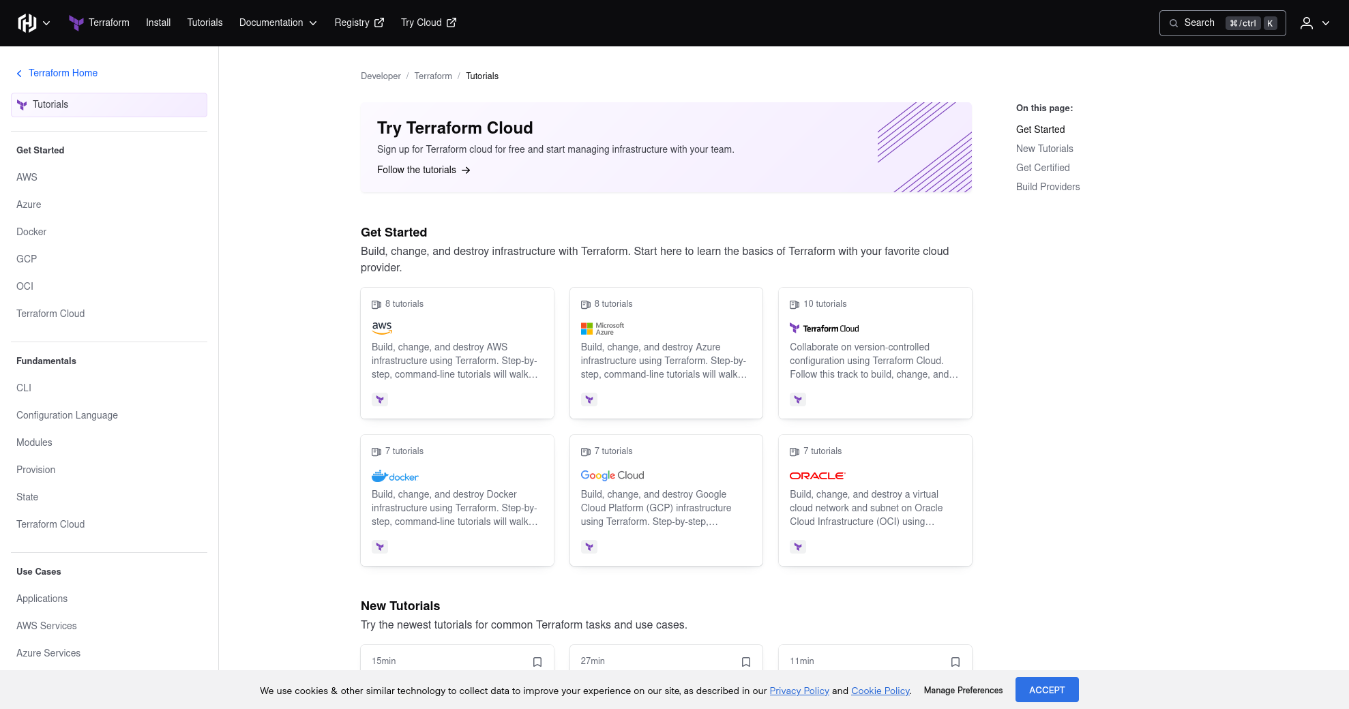Click the Search input field

[x=1222, y=23]
